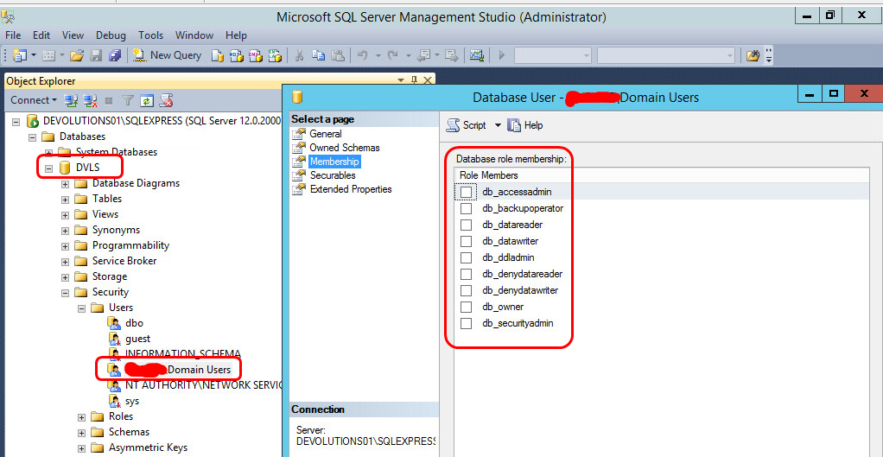Screen dimensions: 883x457
Task: Click the Script button in dialog
Action: click(467, 125)
